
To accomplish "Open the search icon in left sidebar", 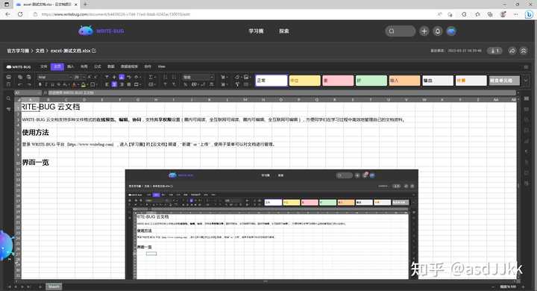I will click(8, 98).
